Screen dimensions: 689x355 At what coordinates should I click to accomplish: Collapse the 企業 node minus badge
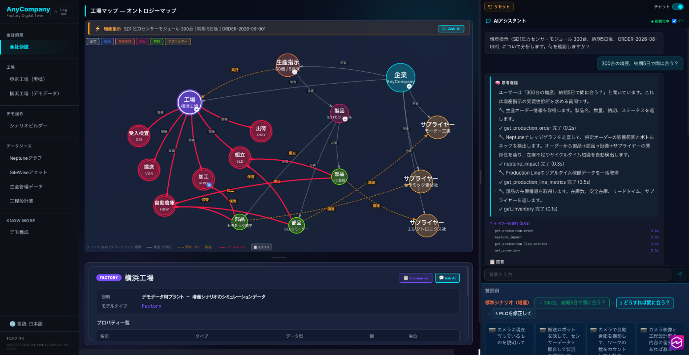pyautogui.click(x=409, y=86)
